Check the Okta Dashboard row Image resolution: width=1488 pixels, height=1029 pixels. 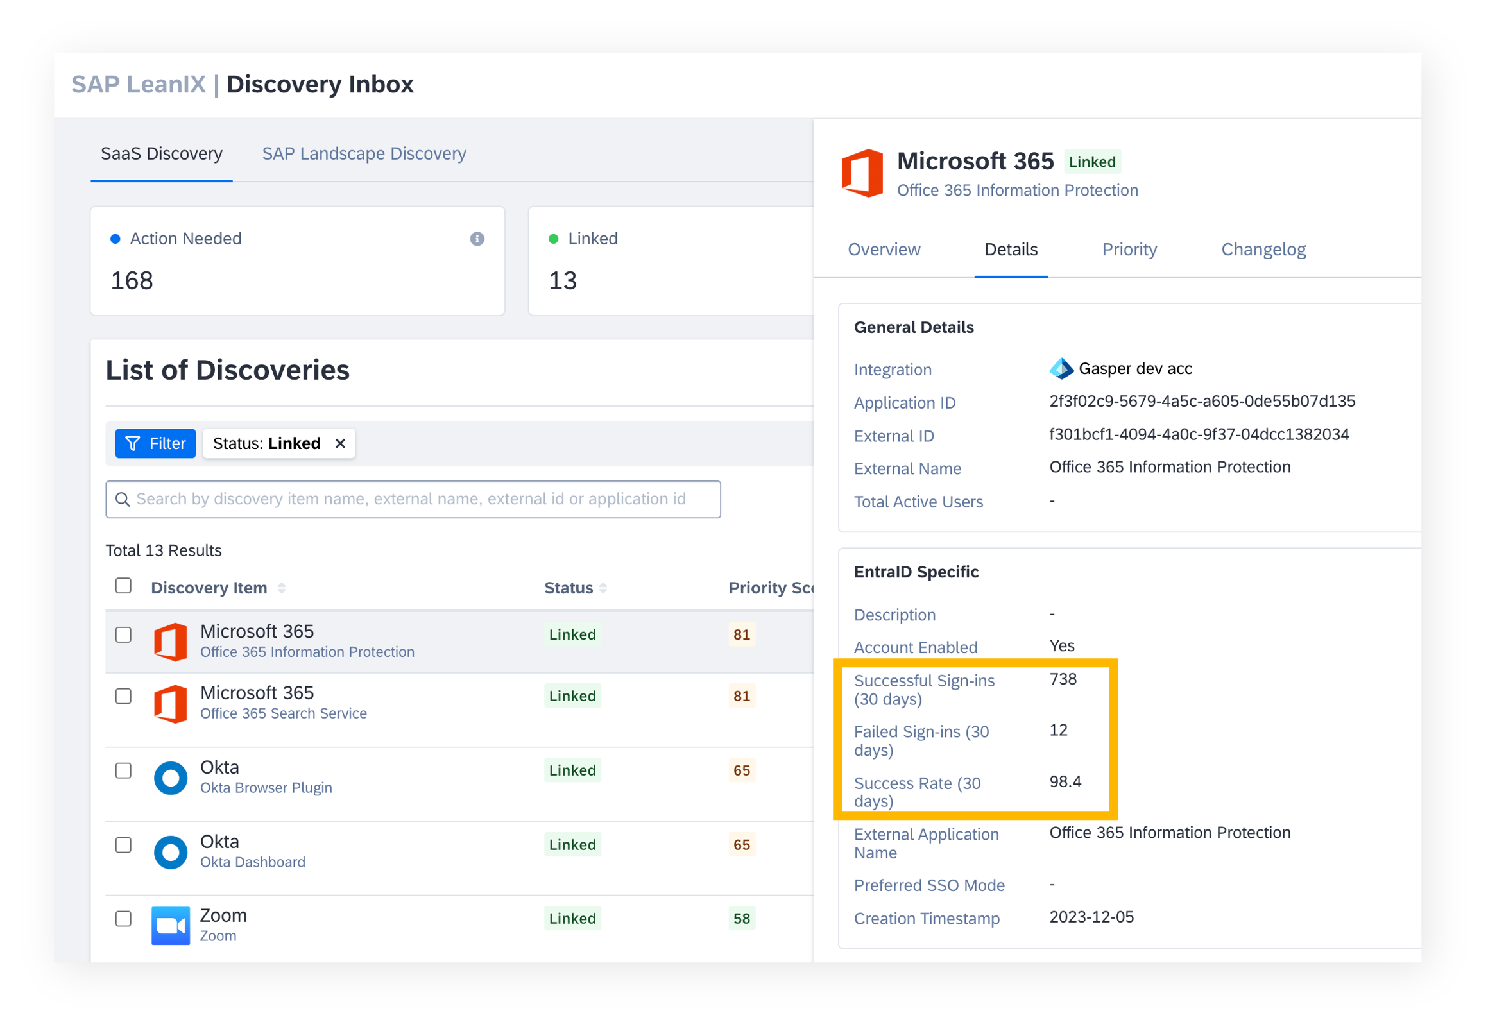click(x=123, y=845)
